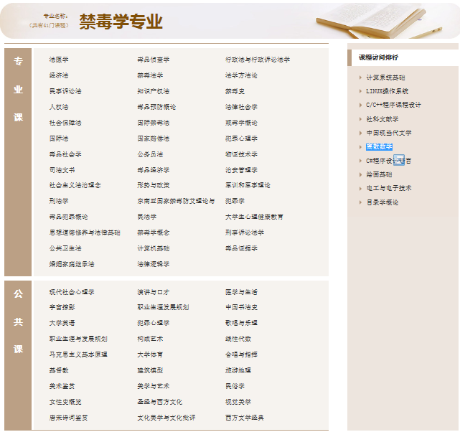
Task: Select 目录学概论 in ranking list
Action: coord(382,202)
